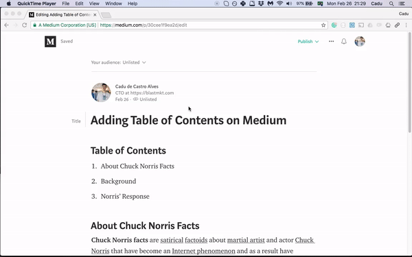This screenshot has width=412, height=257.
Task: Open the Apple menu
Action: (9, 3)
